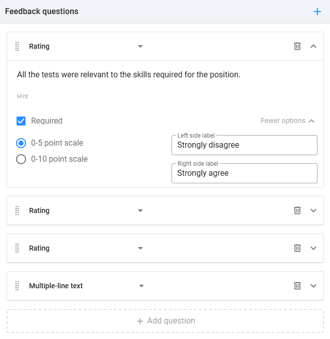
Task: Click drag handle of second Rating question
Action: (x=17, y=210)
